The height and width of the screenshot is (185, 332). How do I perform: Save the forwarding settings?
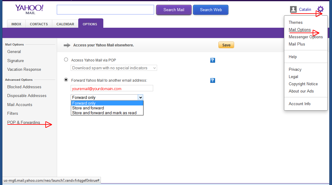pyautogui.click(x=226, y=45)
